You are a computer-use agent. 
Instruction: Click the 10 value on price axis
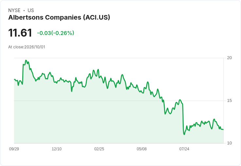pyautogui.click(x=229, y=143)
